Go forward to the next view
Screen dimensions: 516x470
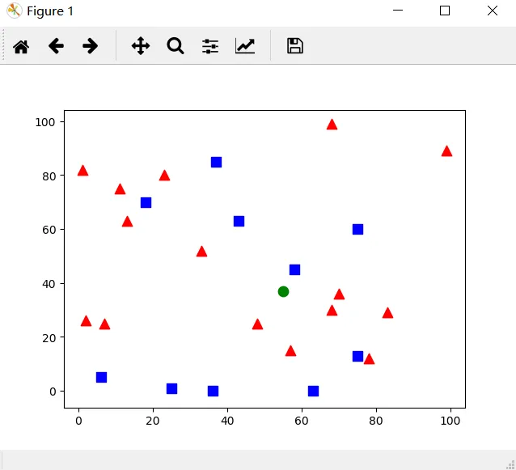(x=90, y=46)
